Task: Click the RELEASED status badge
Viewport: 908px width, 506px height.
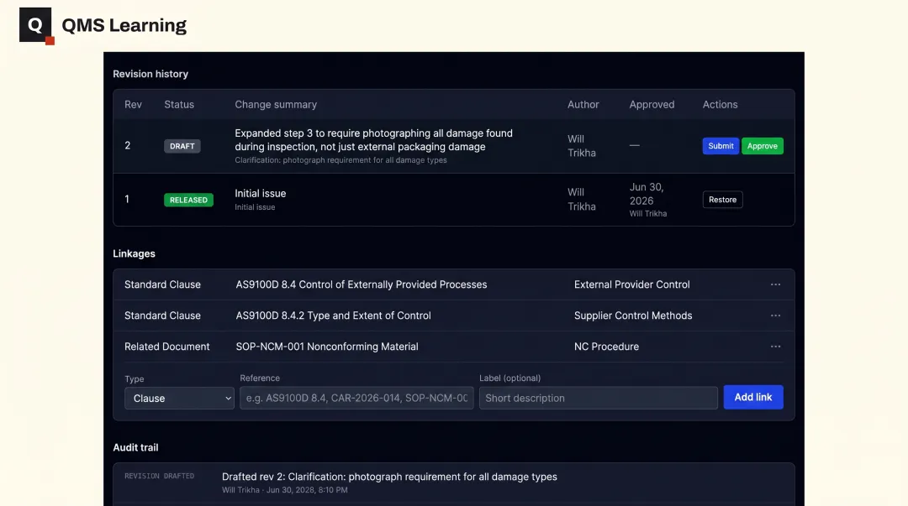Action: tap(188, 200)
